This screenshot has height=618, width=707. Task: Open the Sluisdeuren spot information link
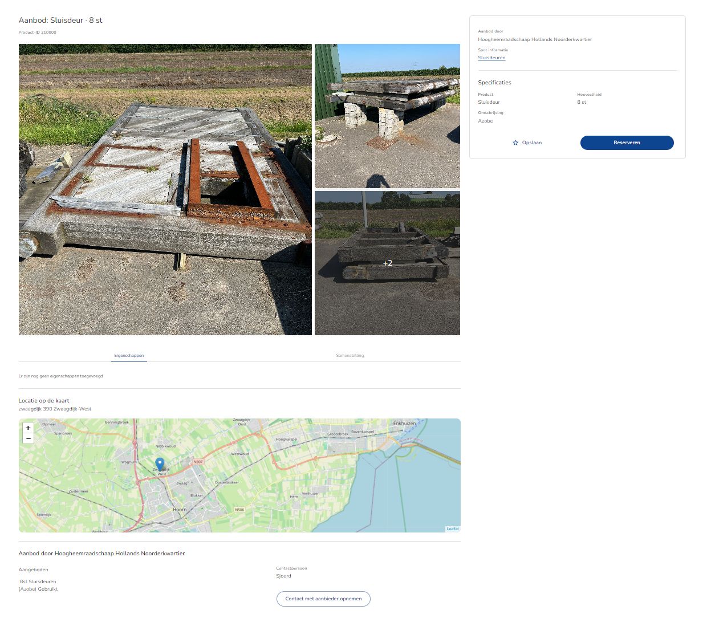491,58
